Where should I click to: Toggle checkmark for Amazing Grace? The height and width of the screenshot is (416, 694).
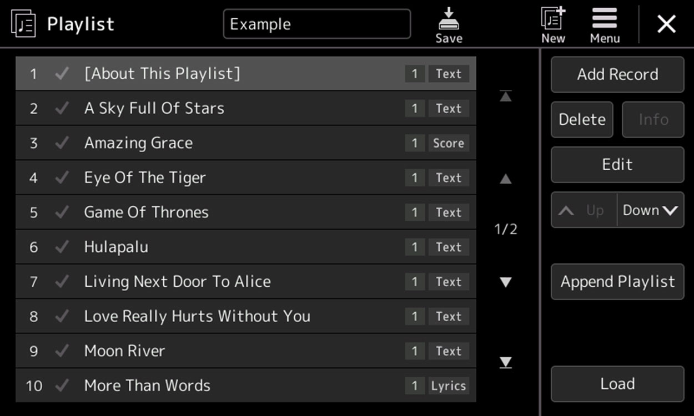pyautogui.click(x=62, y=143)
